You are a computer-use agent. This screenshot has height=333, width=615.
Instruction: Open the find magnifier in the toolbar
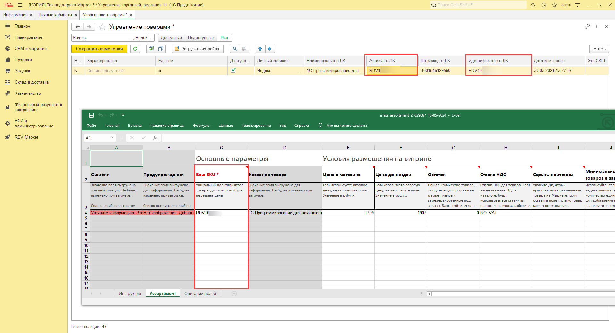235,49
